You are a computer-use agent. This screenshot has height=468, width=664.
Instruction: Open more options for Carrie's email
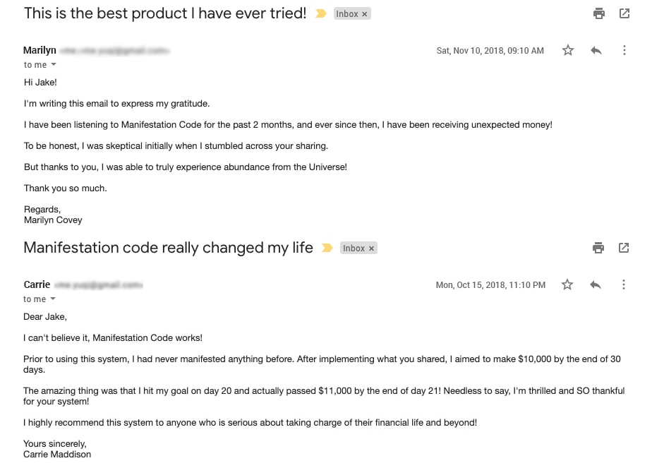tap(623, 284)
